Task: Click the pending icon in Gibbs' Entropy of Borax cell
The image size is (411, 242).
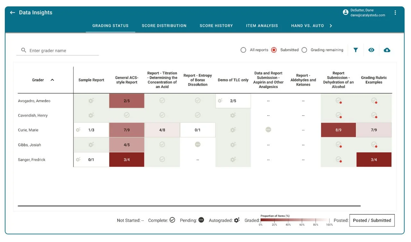Action: 198,145
